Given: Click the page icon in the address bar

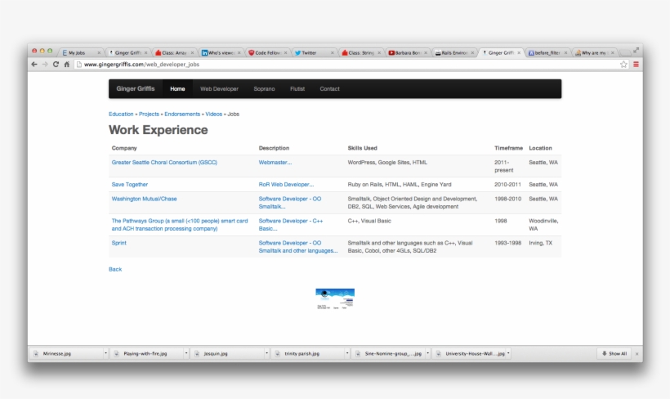Looking at the screenshot, I should pyautogui.click(x=79, y=64).
